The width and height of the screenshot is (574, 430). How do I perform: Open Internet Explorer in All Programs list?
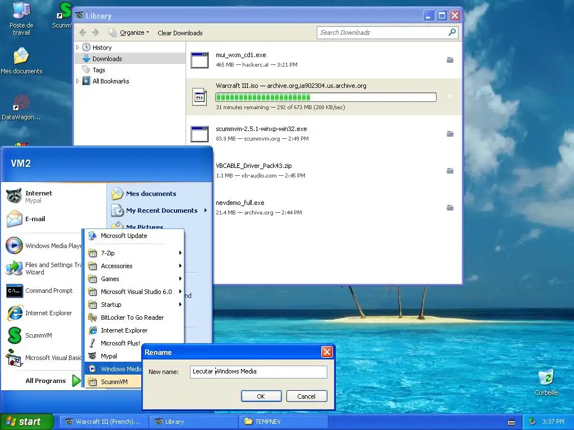[135, 330]
